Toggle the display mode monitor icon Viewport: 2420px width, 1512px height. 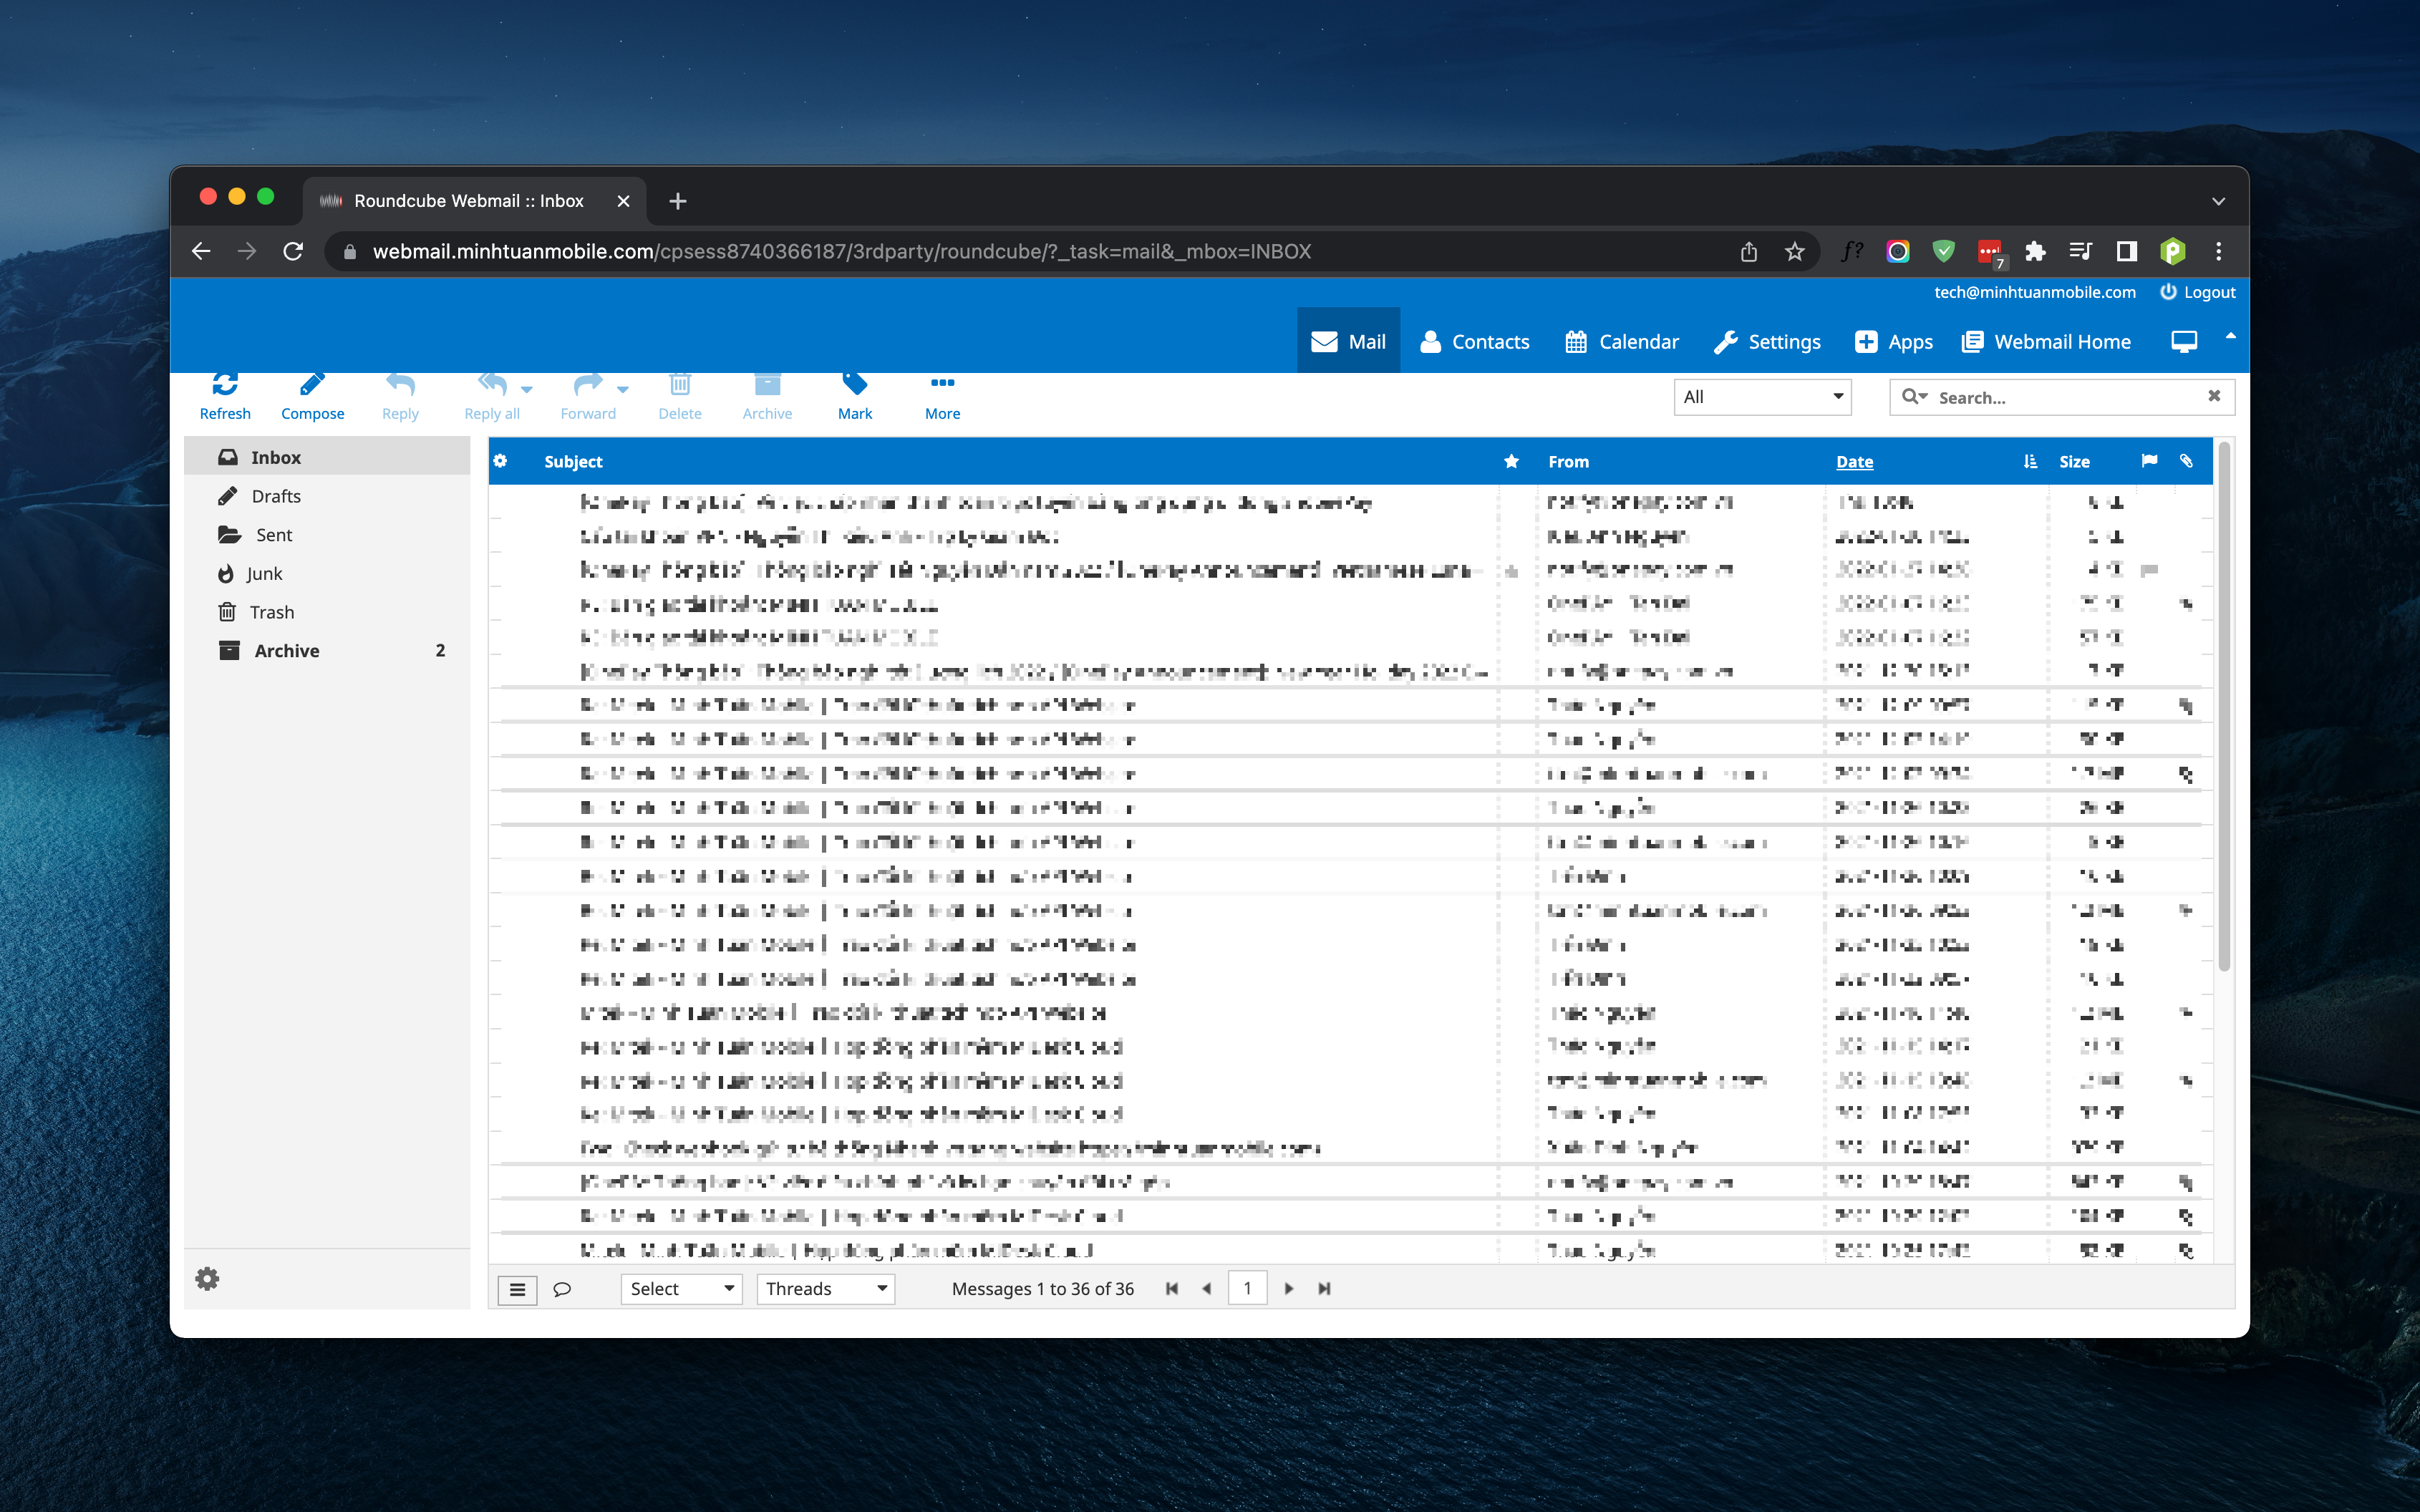point(2184,342)
